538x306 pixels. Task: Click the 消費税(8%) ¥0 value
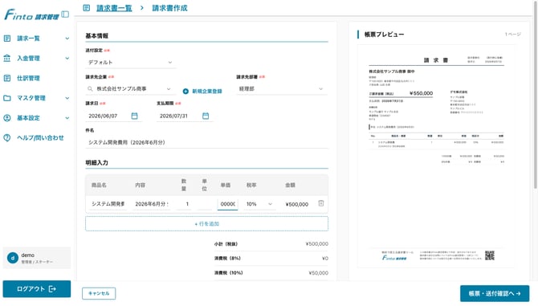click(x=325, y=259)
